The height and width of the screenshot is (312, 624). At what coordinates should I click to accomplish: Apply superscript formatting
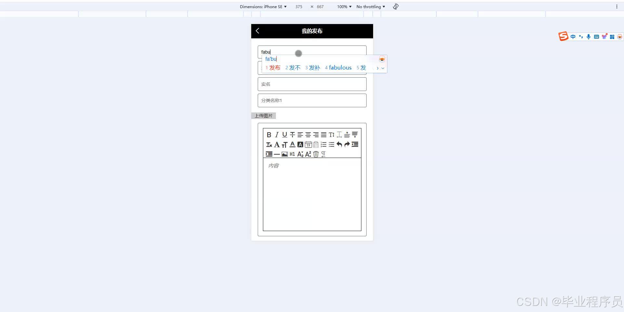308,154
